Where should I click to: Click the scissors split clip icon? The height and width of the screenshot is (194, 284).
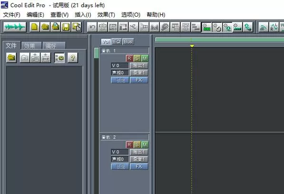(x=134, y=28)
